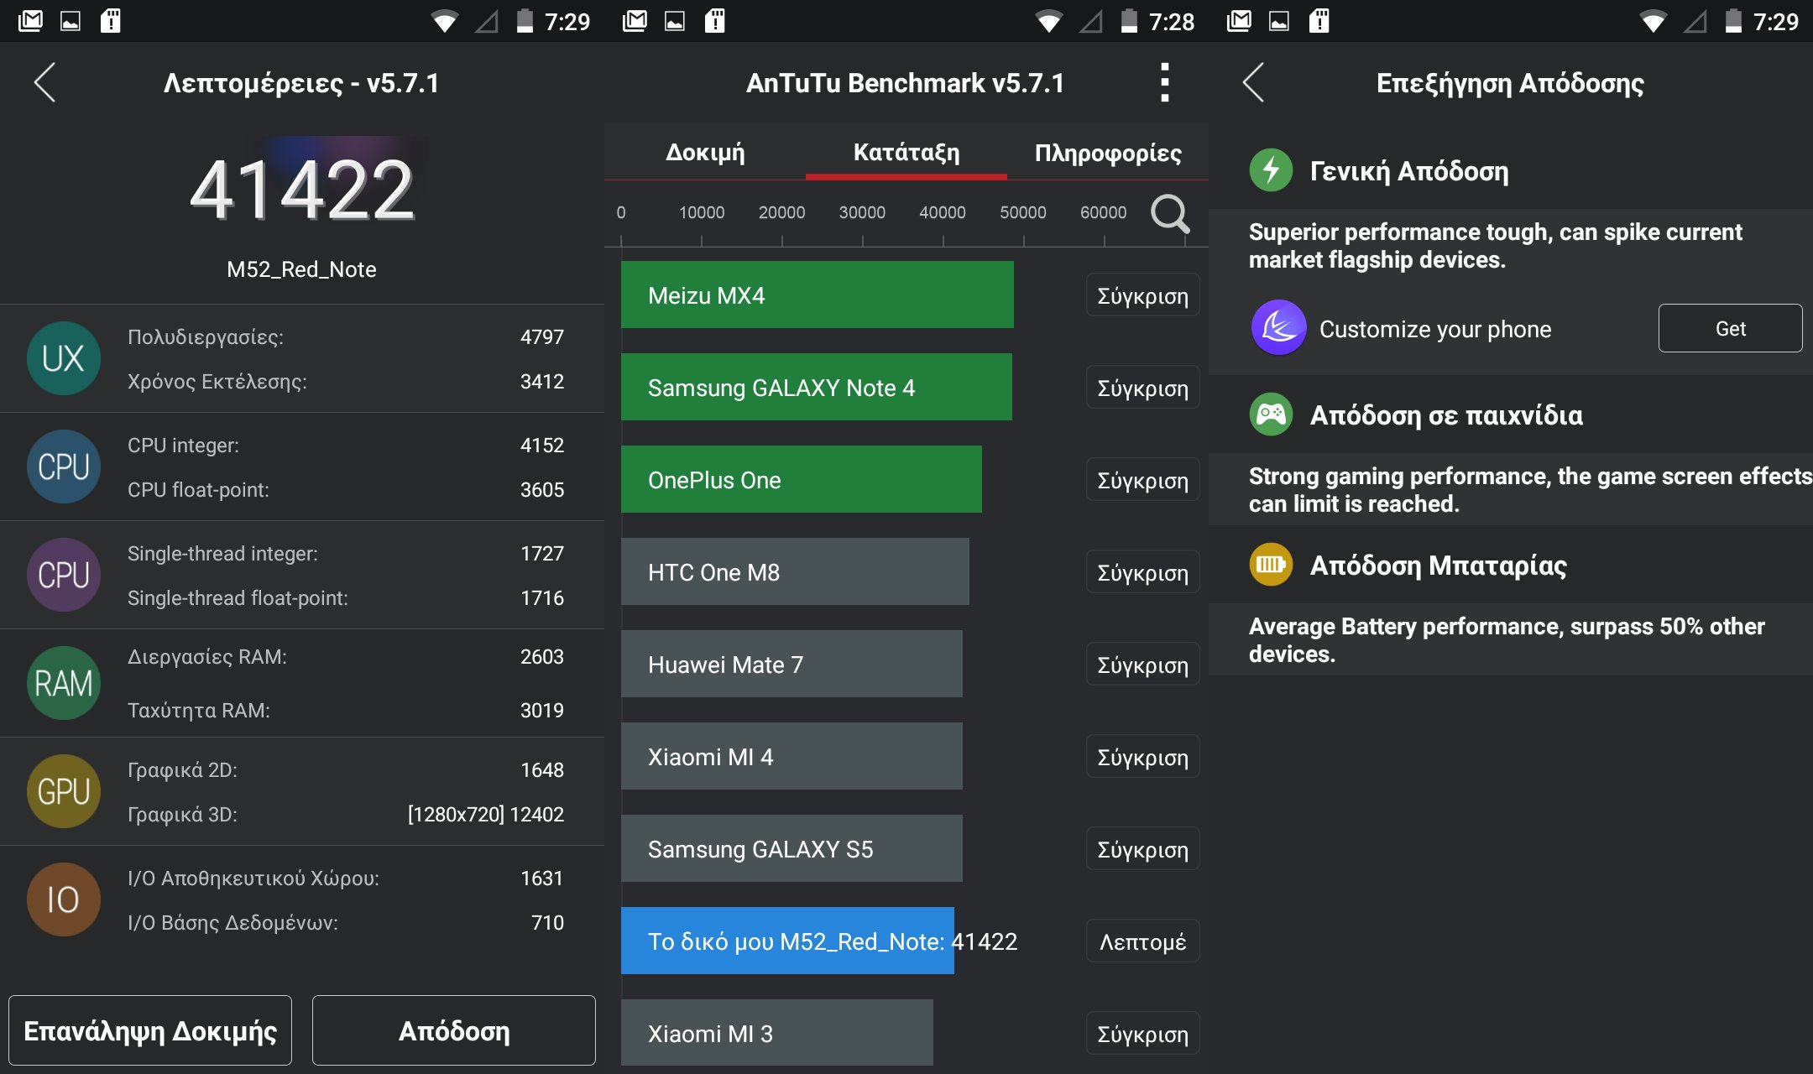Compare with Xiaomi MI 4
This screenshot has height=1074, width=1813.
coord(1142,757)
